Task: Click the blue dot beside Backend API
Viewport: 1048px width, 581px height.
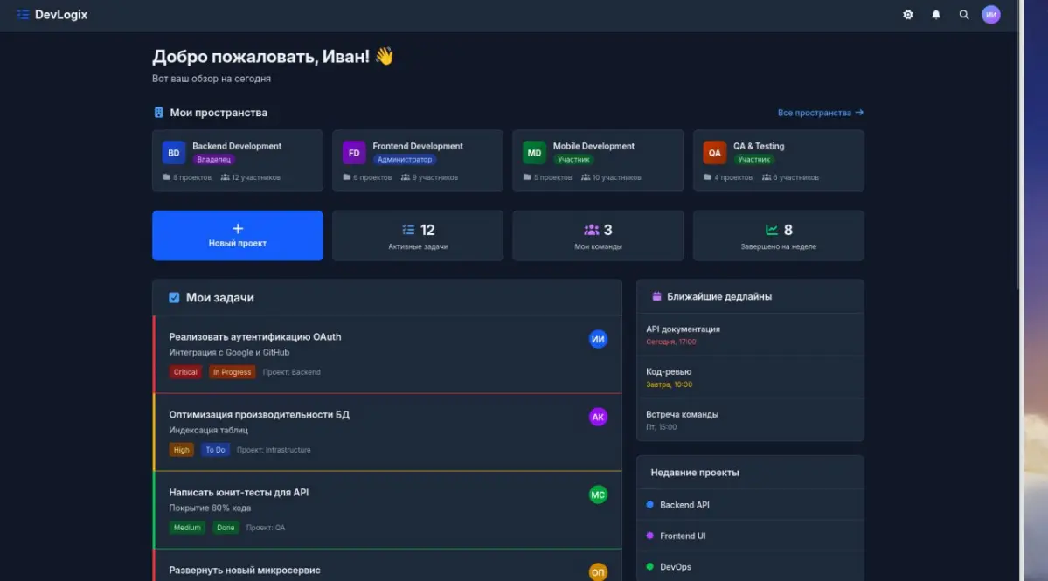Action: (649, 505)
